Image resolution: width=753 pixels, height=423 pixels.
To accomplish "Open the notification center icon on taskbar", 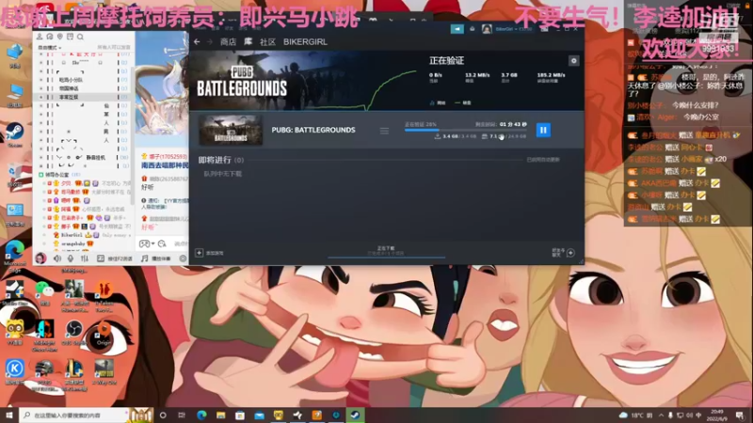I will tap(740, 415).
